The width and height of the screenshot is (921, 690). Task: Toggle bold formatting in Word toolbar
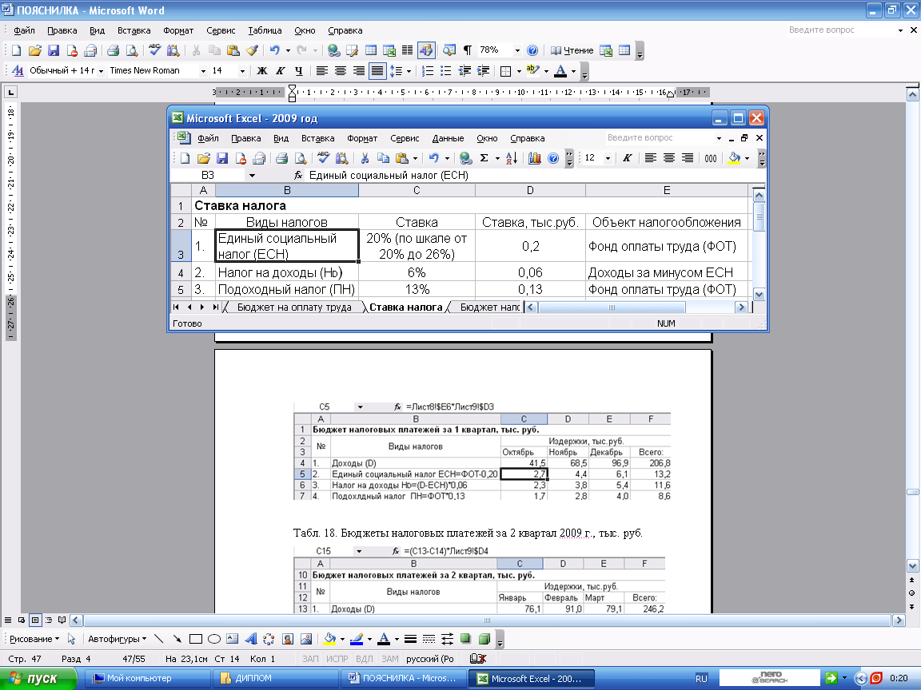[x=261, y=71]
